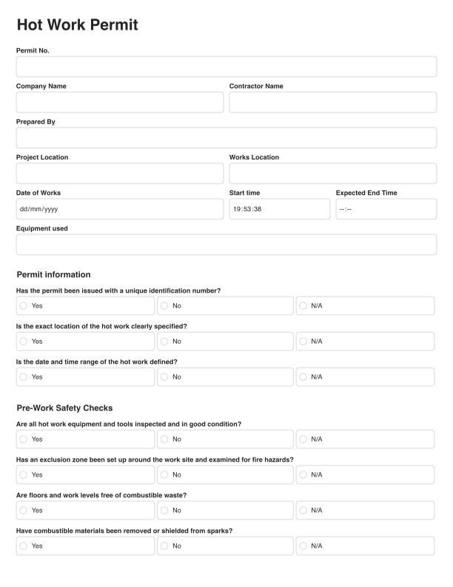The height and width of the screenshot is (587, 453).
Task: Choose Yes for exact location specified question
Action: point(24,341)
